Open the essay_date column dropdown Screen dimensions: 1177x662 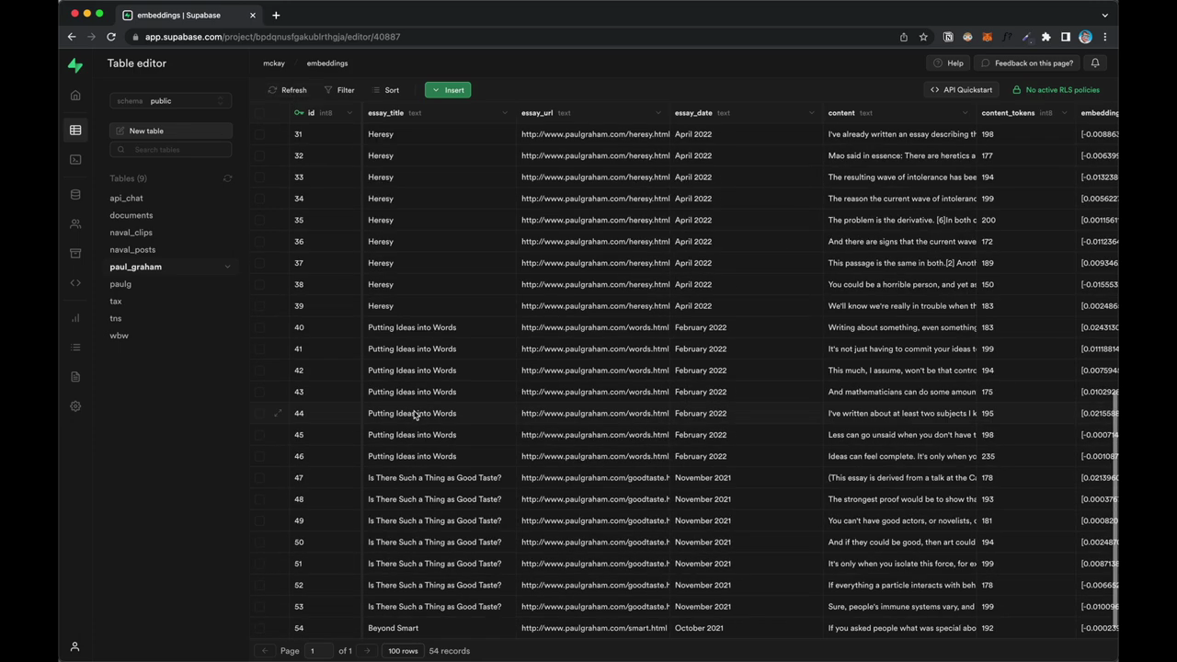(x=811, y=113)
